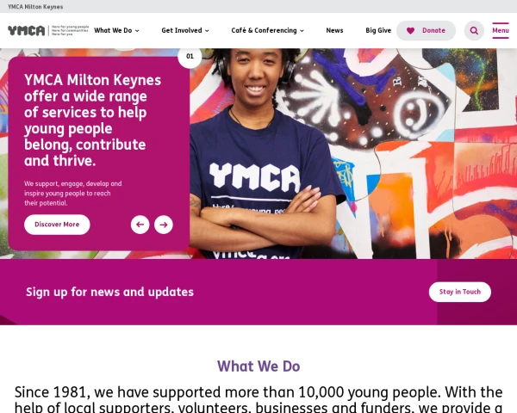Click the YMCA logo in header
Image resolution: width=517 pixels, height=413 pixels.
48,30
